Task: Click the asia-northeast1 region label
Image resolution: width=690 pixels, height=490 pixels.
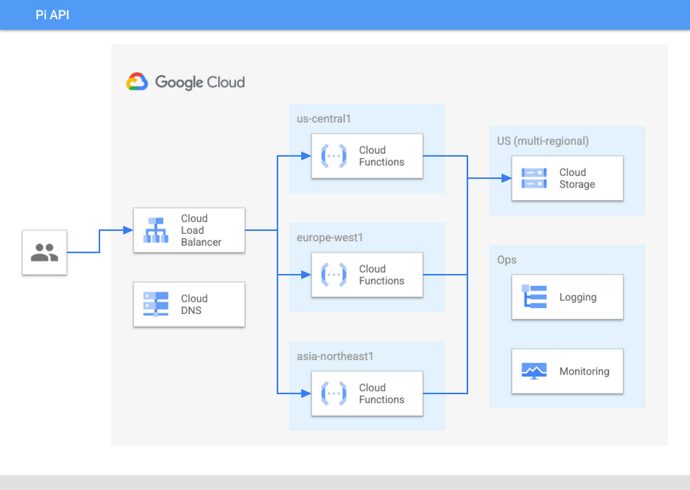Action: tap(335, 356)
